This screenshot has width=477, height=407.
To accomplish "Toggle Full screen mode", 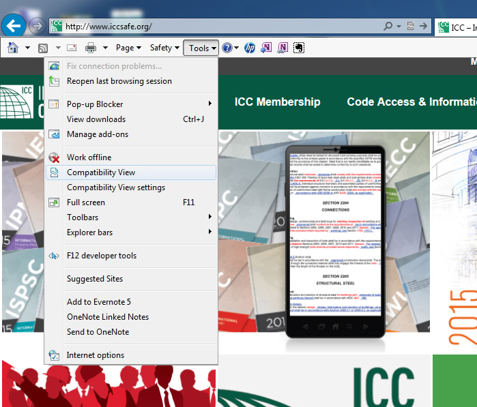I will [x=86, y=202].
